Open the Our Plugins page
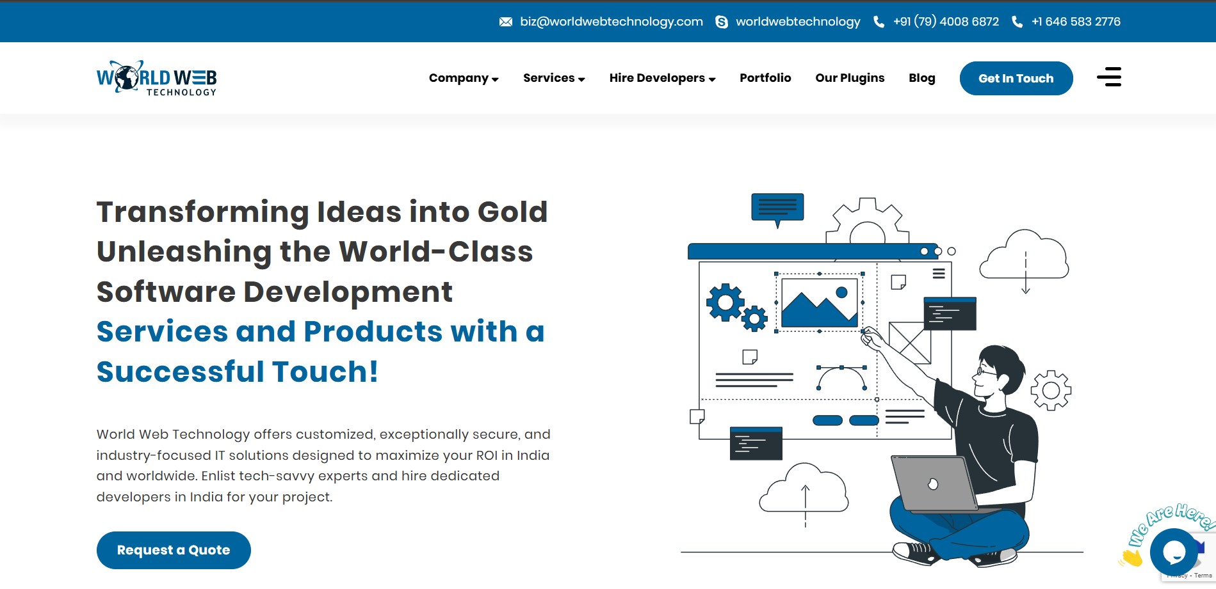The width and height of the screenshot is (1216, 589). point(850,78)
